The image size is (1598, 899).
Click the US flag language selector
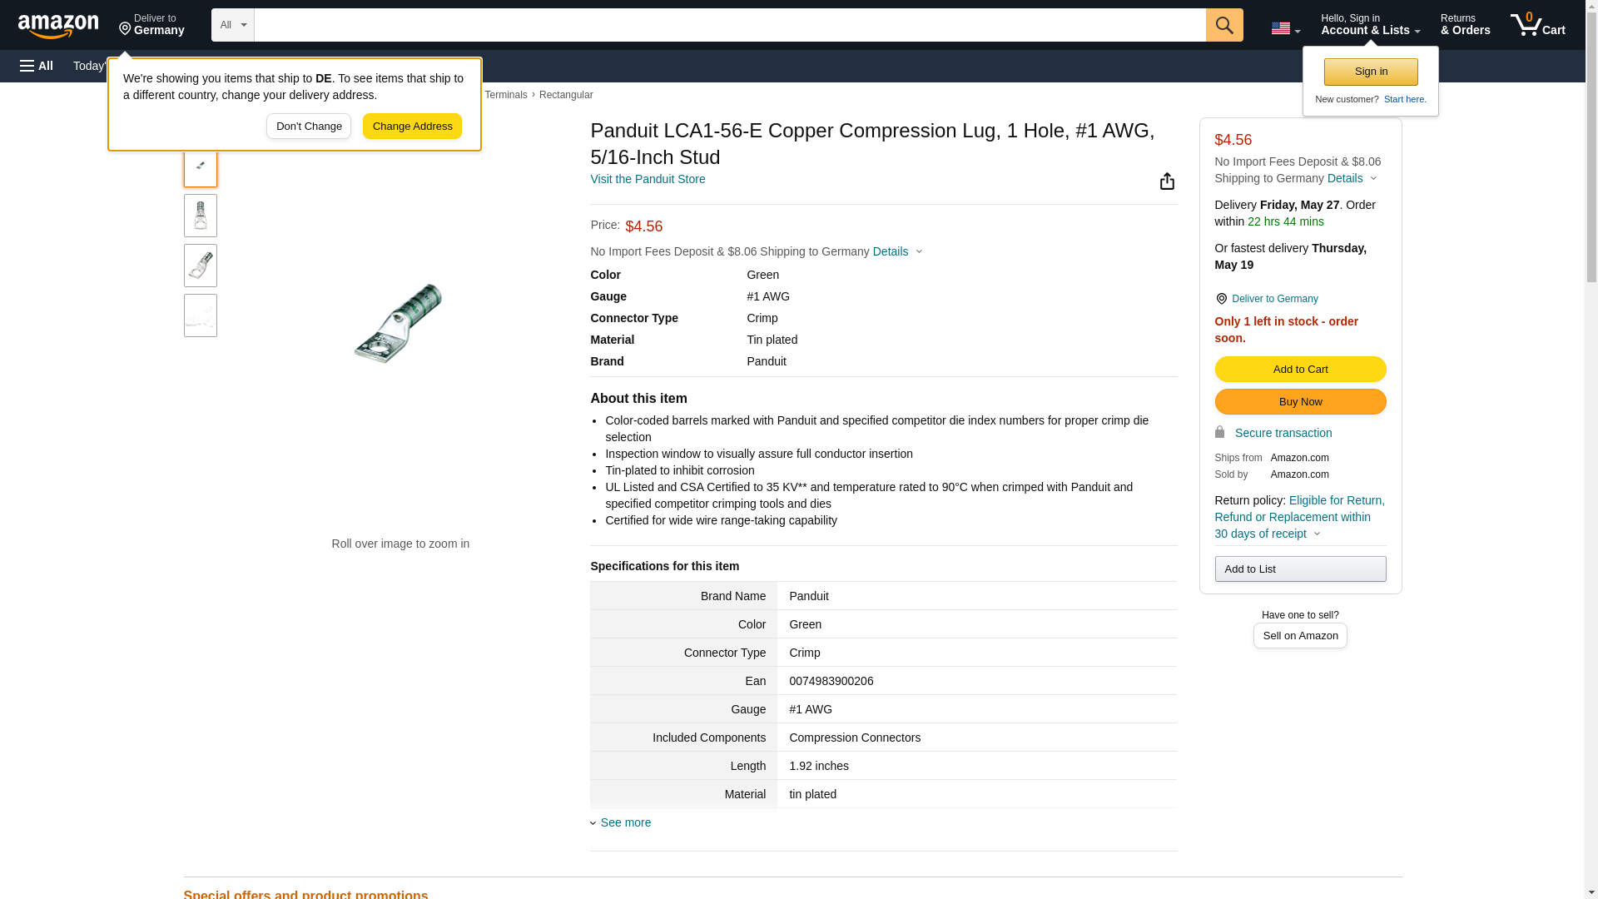click(x=1284, y=28)
